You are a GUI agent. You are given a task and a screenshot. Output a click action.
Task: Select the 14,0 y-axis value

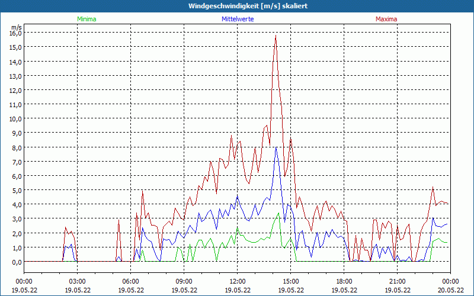tap(15, 62)
